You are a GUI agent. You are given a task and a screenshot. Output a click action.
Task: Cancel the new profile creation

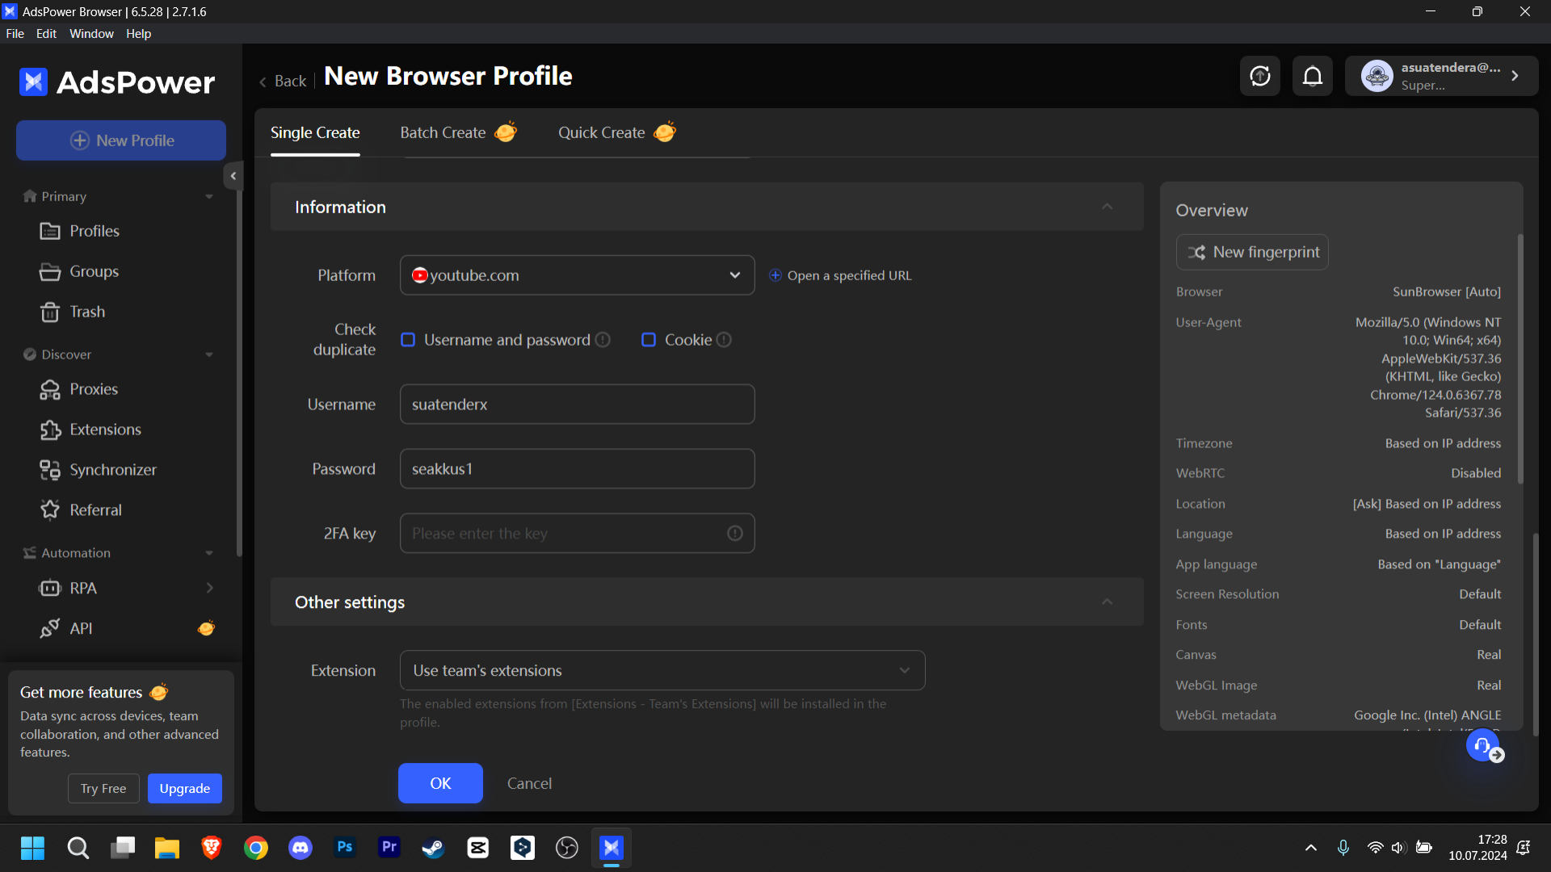(x=529, y=783)
